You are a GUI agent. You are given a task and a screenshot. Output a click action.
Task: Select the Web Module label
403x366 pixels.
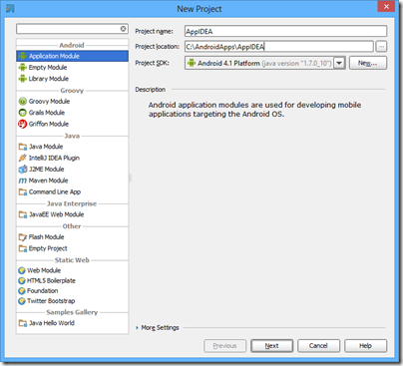tap(44, 270)
